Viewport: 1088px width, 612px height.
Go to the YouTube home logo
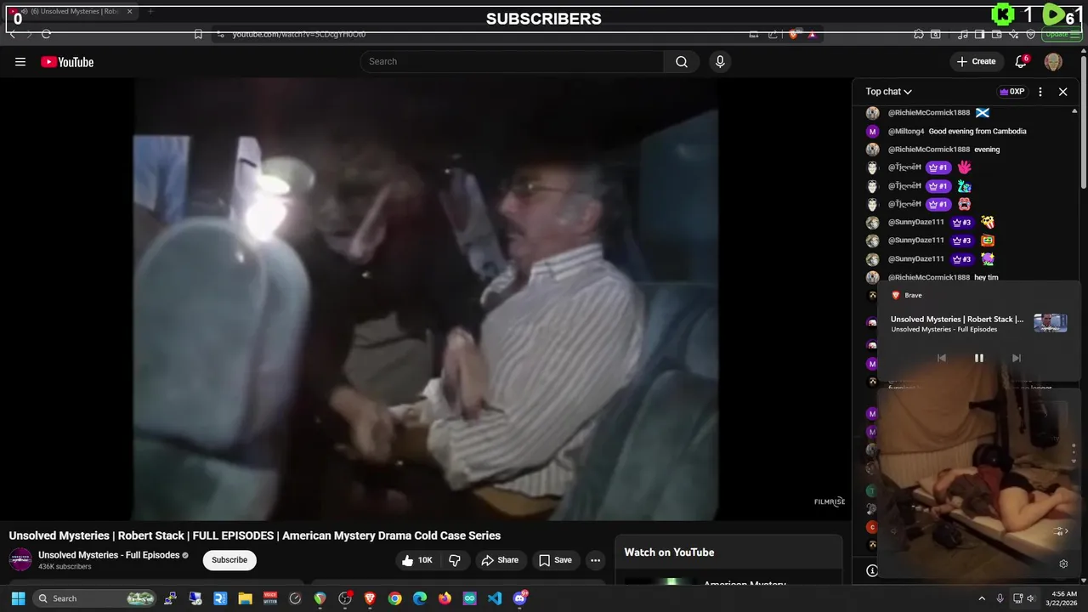coord(67,62)
